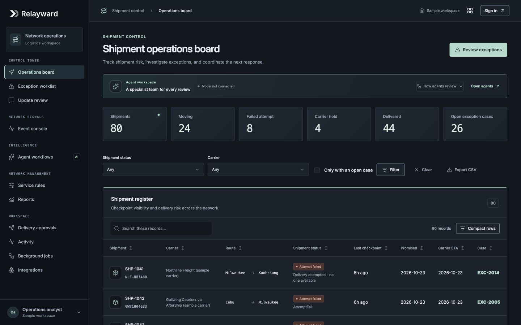
Task: Sort by Promised column icon
Action: click(x=422, y=248)
